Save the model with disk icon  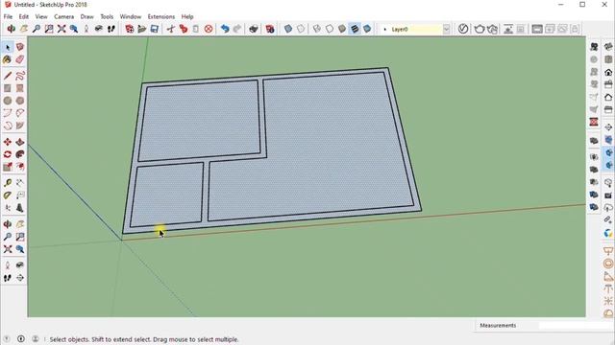[155, 29]
